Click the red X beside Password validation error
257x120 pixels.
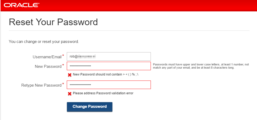click(70, 94)
